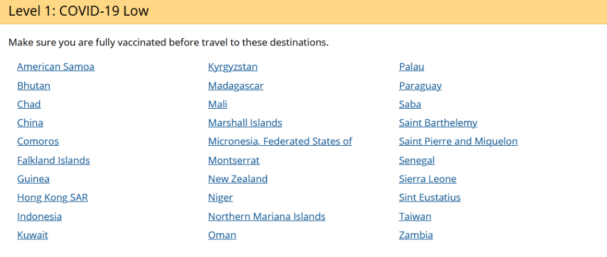This screenshot has height=257, width=607.
Task: Open the Hong Kong SAR link
Action: point(53,197)
